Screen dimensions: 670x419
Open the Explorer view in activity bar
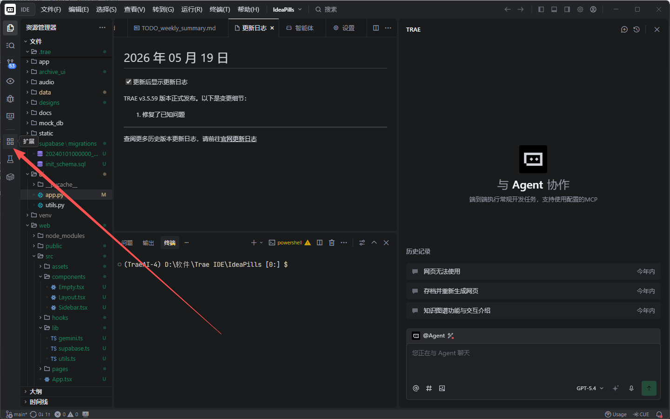(x=10, y=28)
